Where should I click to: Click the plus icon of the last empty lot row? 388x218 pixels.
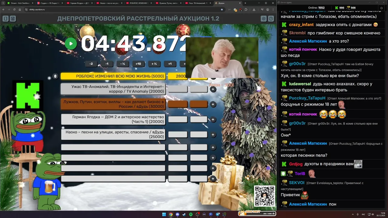pos(213,179)
